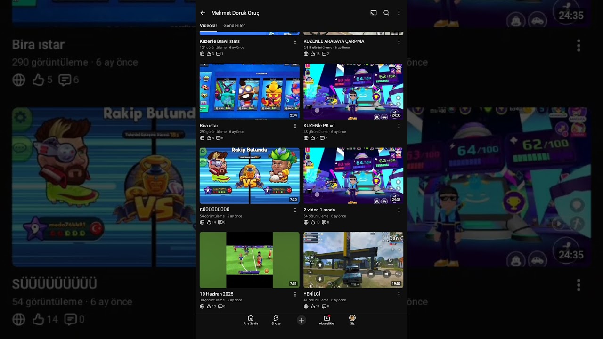603x339 pixels.
Task: Tap the Cast to device icon
Action: (374, 13)
